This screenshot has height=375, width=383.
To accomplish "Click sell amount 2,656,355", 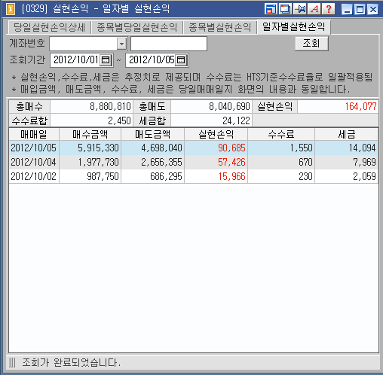I will click(161, 162).
